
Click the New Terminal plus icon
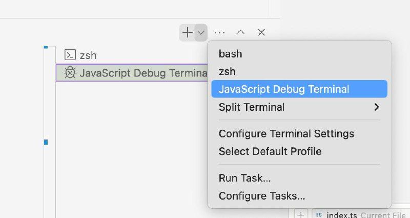188,32
